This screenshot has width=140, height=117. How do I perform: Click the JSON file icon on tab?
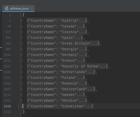tap(7, 9)
